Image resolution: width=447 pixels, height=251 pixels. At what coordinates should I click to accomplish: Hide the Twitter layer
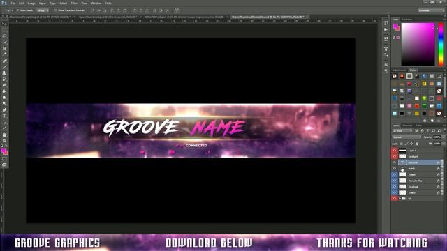pyautogui.click(x=395, y=174)
